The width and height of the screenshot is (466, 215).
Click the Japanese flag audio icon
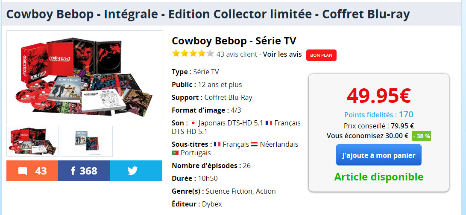tap(193, 123)
